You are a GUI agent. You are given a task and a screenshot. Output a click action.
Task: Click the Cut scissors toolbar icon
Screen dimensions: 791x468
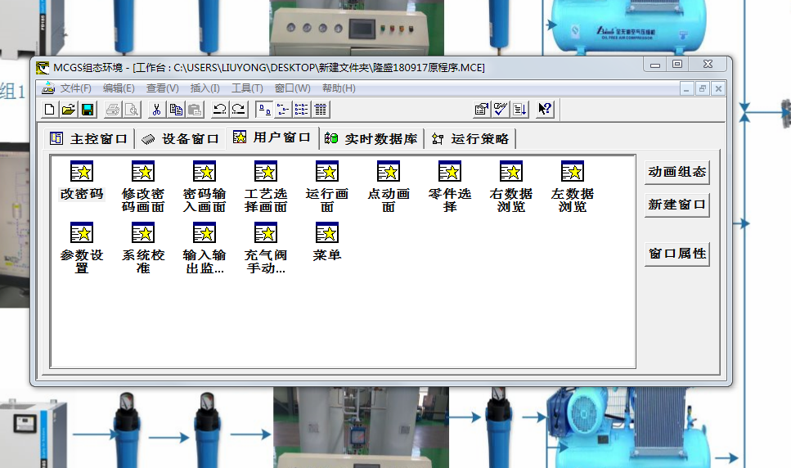tap(155, 110)
